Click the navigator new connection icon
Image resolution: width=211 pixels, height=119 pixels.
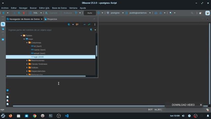69,24
